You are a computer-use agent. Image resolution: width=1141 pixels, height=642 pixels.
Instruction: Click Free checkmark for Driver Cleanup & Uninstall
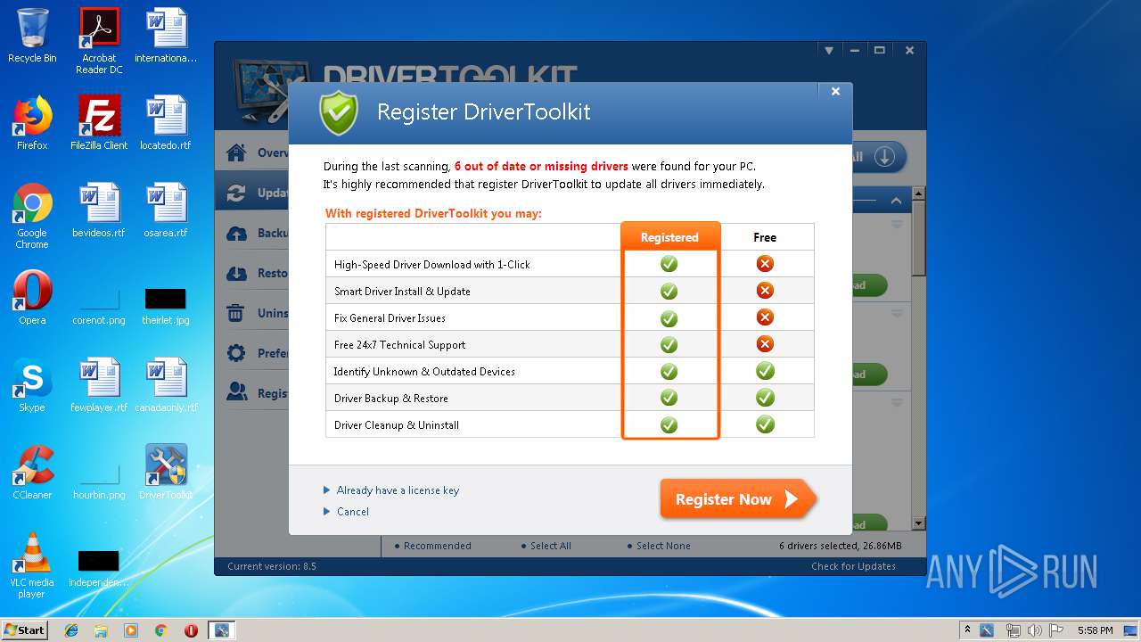click(765, 424)
